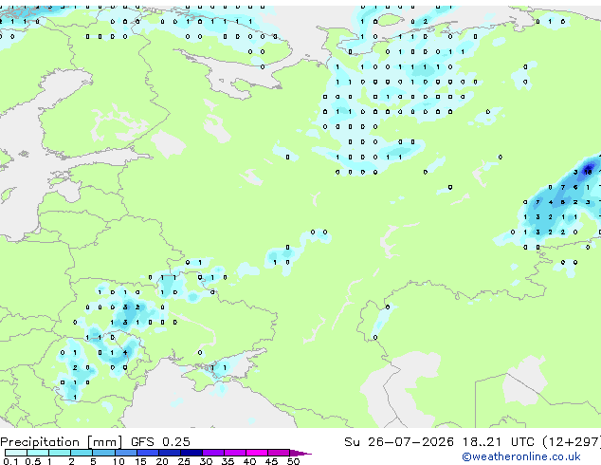Screen dimensions: 601x465
Task: Click the 'Su 26-07-2026' date text
Action: click(399, 442)
